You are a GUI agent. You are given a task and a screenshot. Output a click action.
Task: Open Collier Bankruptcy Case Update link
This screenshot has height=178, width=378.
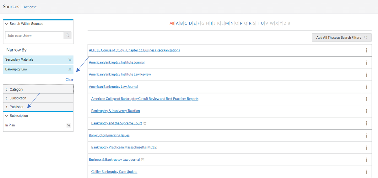coord(114,172)
